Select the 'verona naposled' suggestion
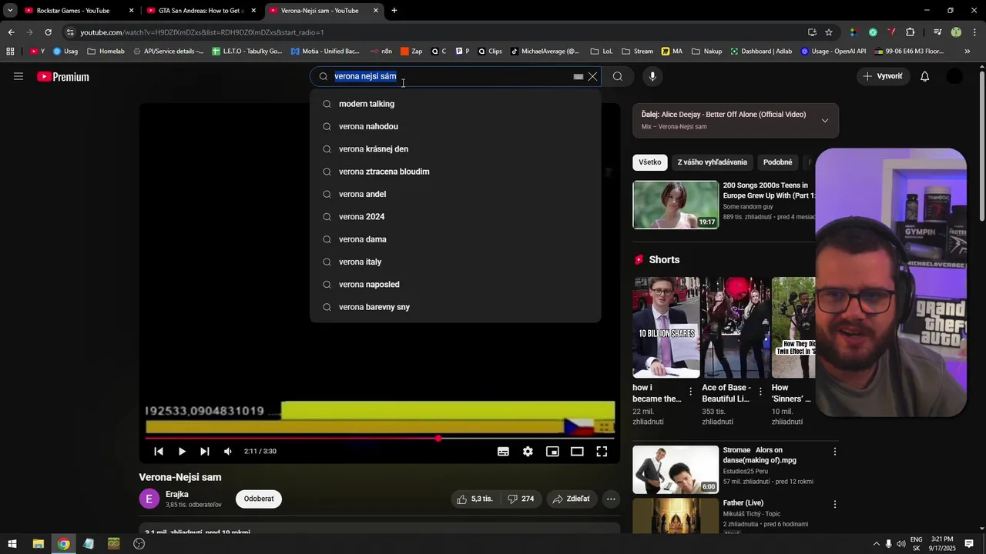The height and width of the screenshot is (554, 986). (455, 284)
